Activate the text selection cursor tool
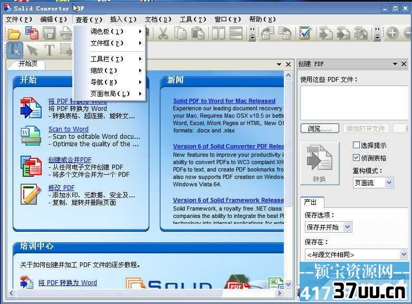 click(15, 50)
